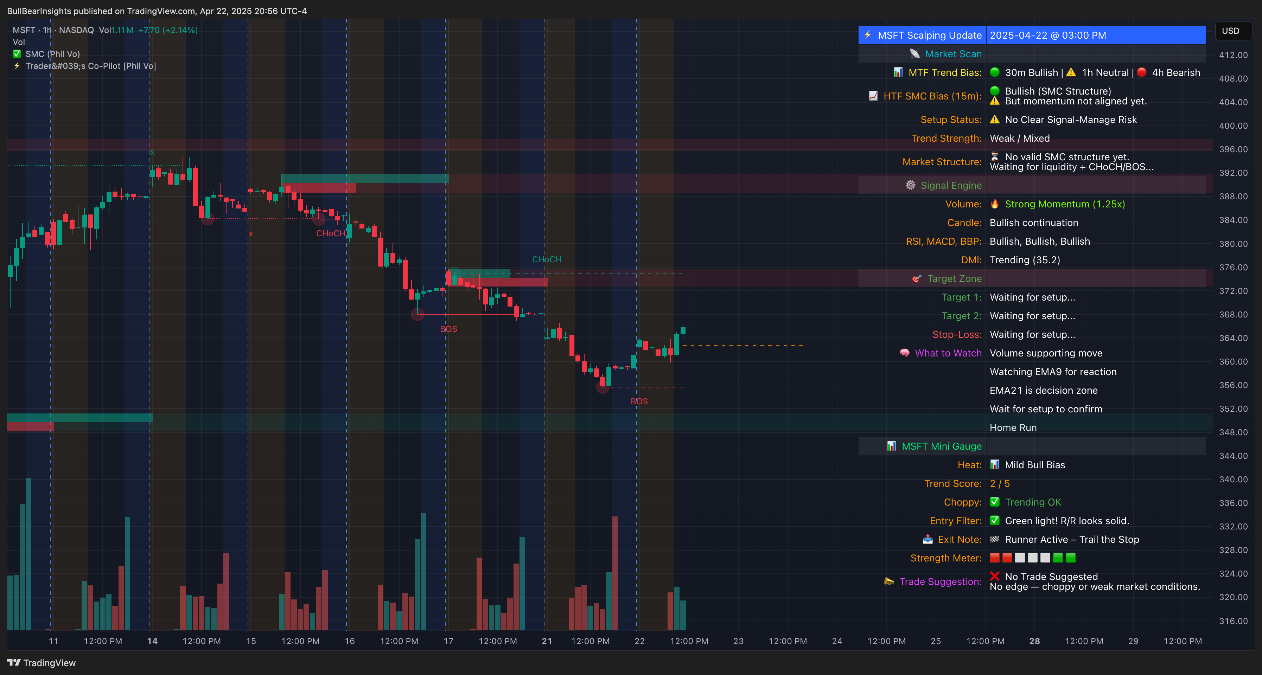Click the EMA21 is decision zone line
The image size is (1262, 675).
tap(1044, 390)
